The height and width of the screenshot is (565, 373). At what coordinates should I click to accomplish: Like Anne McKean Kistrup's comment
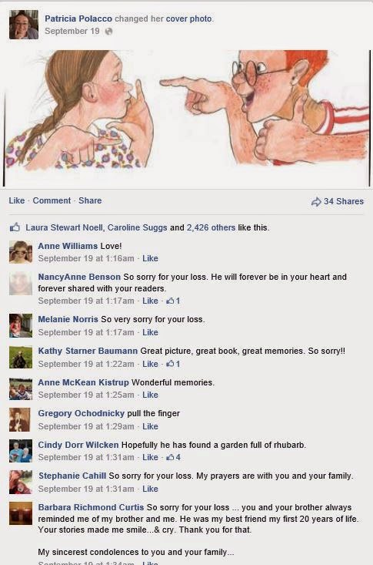click(x=150, y=395)
